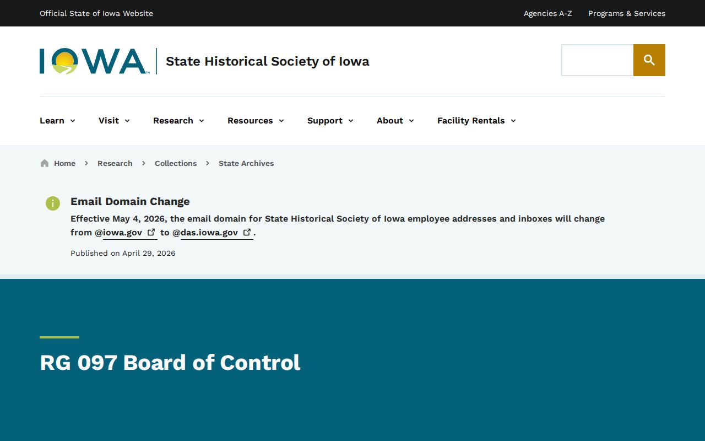Open the @das.iowa.gov domain link
Image resolution: width=705 pixels, height=441 pixels.
[217, 233]
